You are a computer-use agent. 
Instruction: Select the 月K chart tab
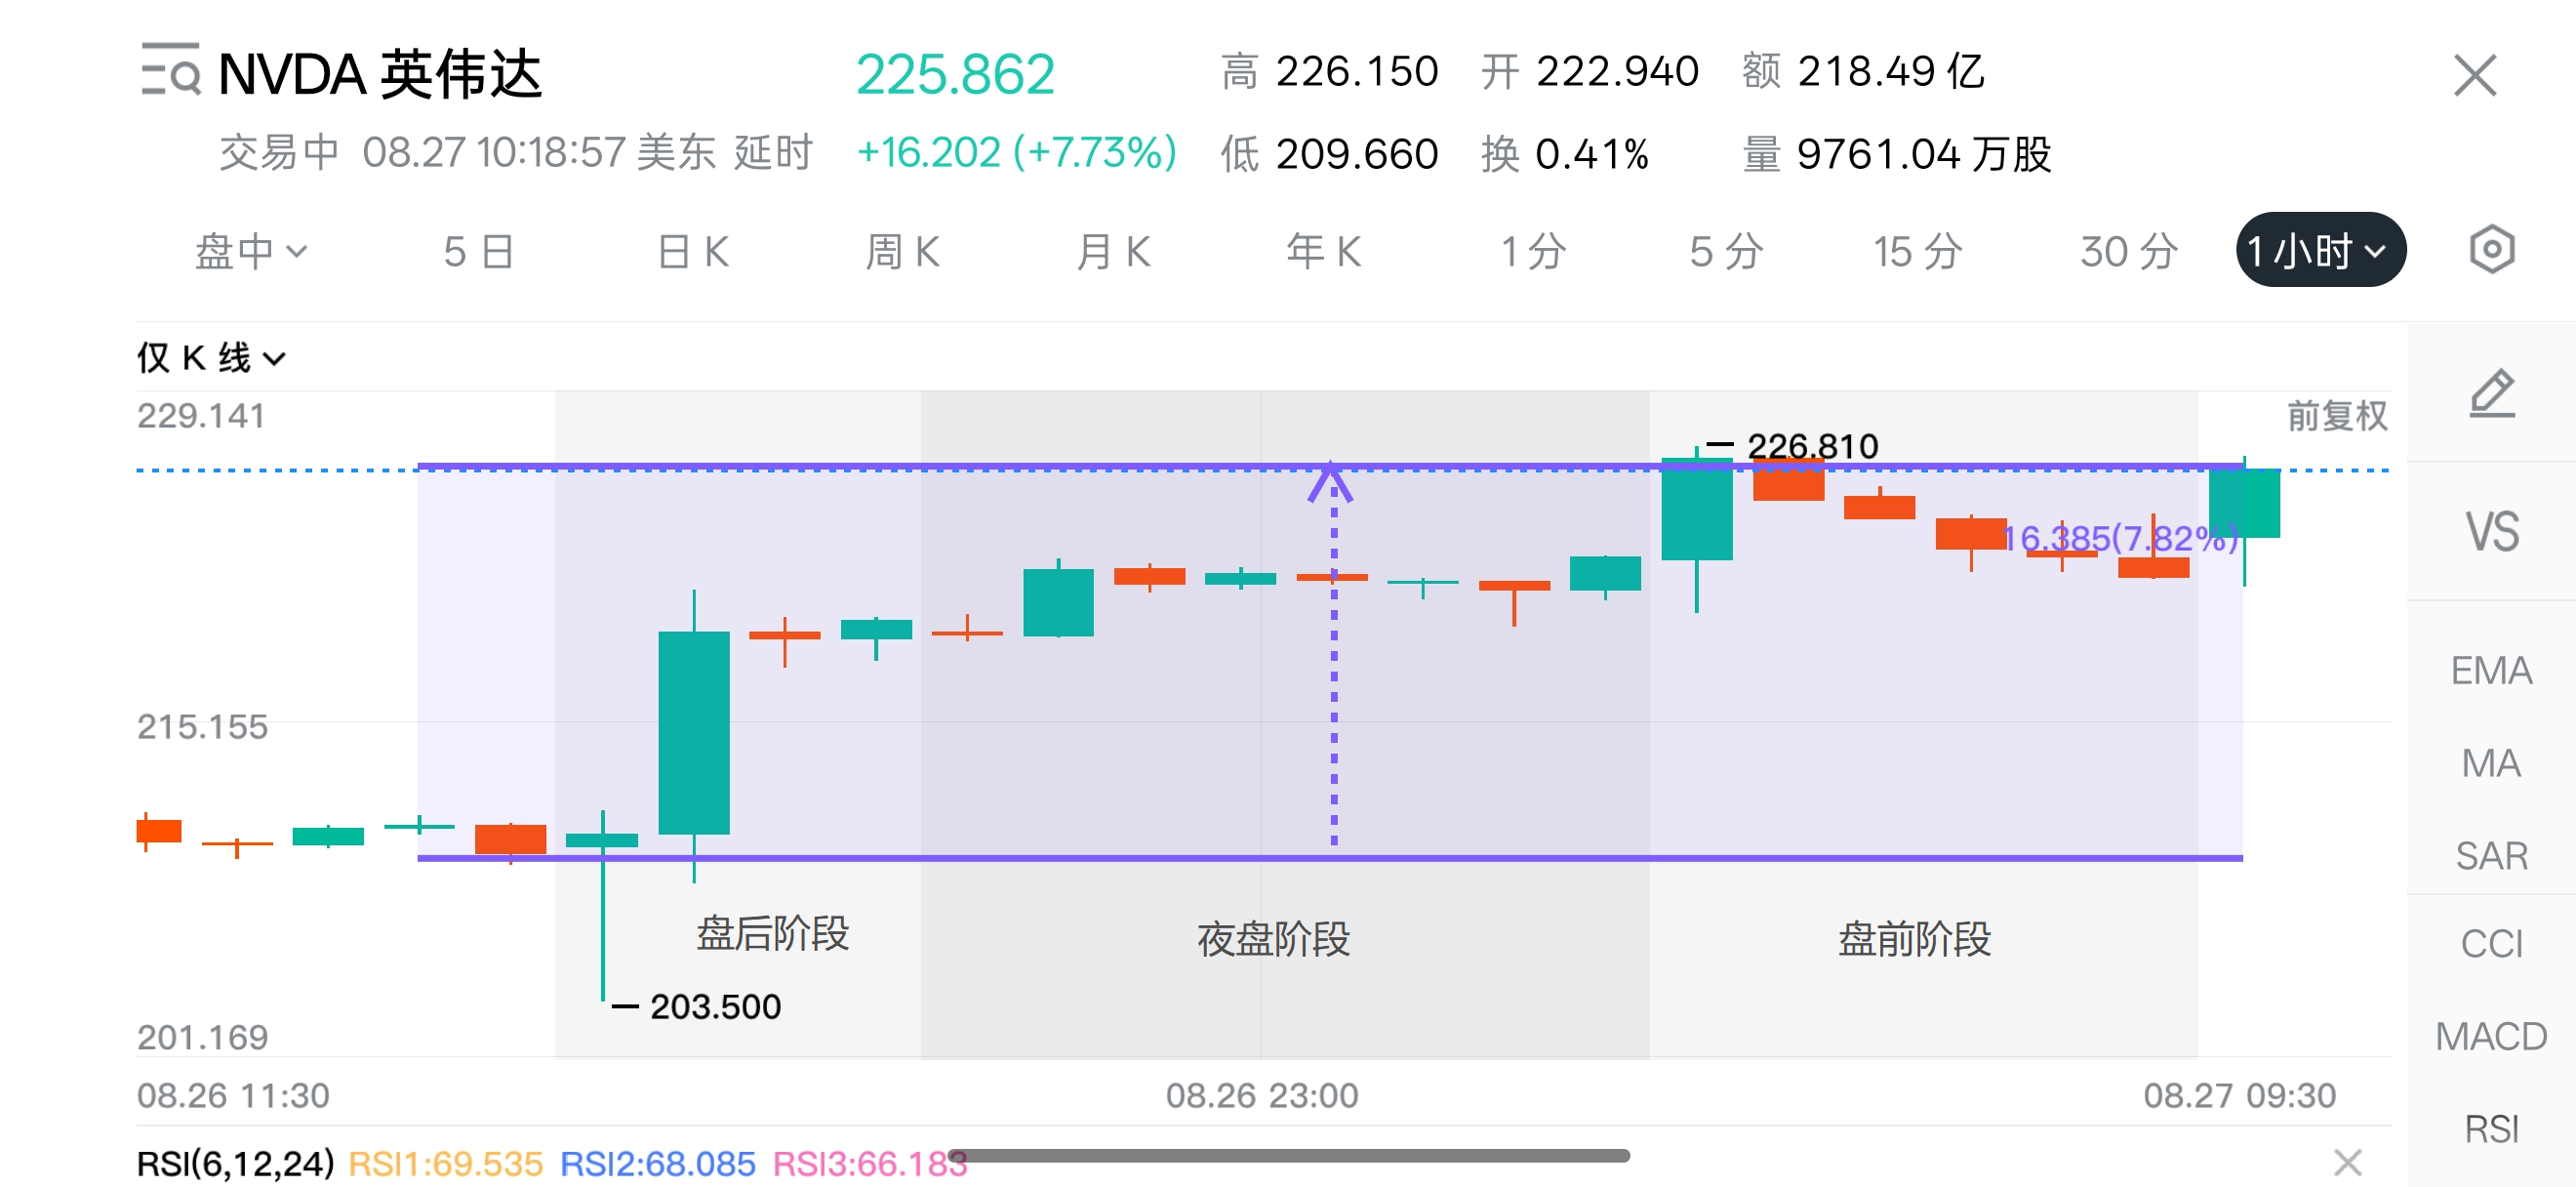(1113, 251)
